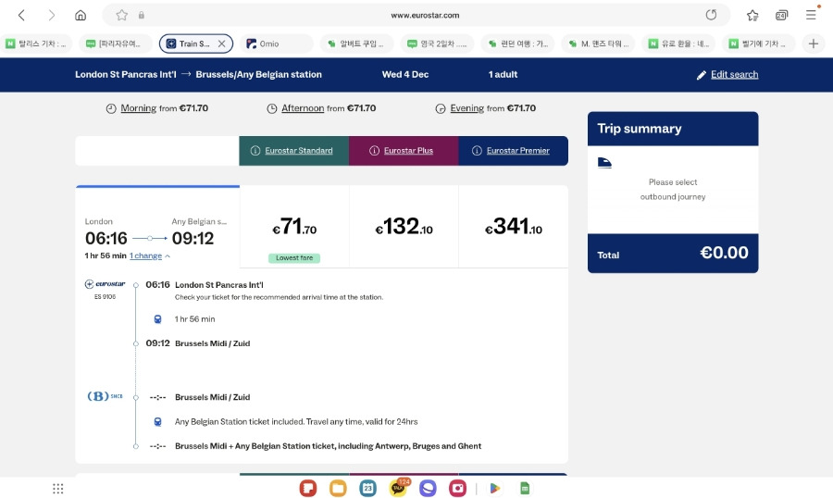Jump to Evening departures
The height and width of the screenshot is (498, 833).
pyautogui.click(x=467, y=108)
